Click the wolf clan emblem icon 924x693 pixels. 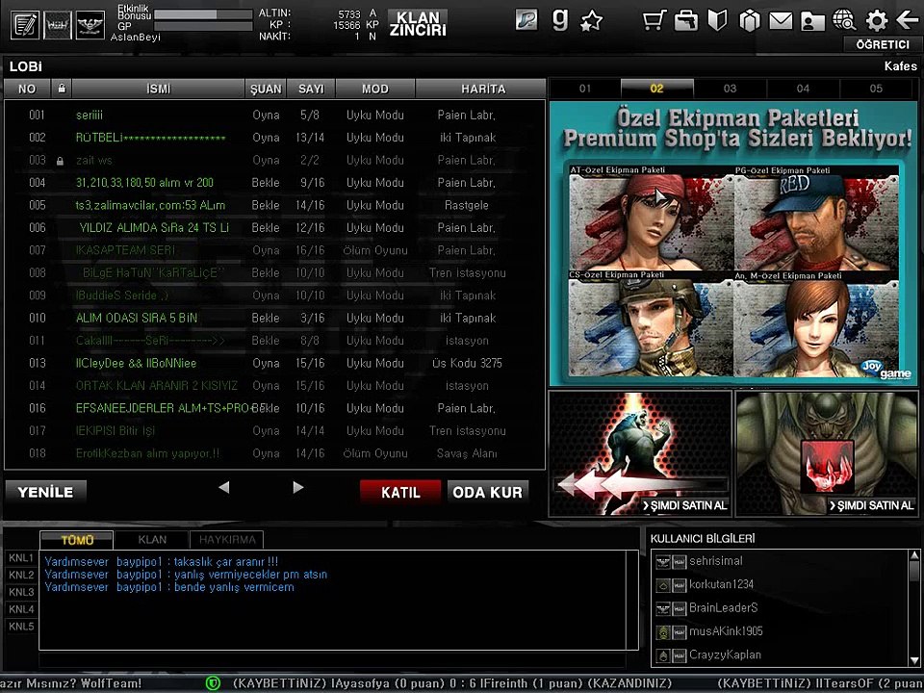tap(58, 25)
